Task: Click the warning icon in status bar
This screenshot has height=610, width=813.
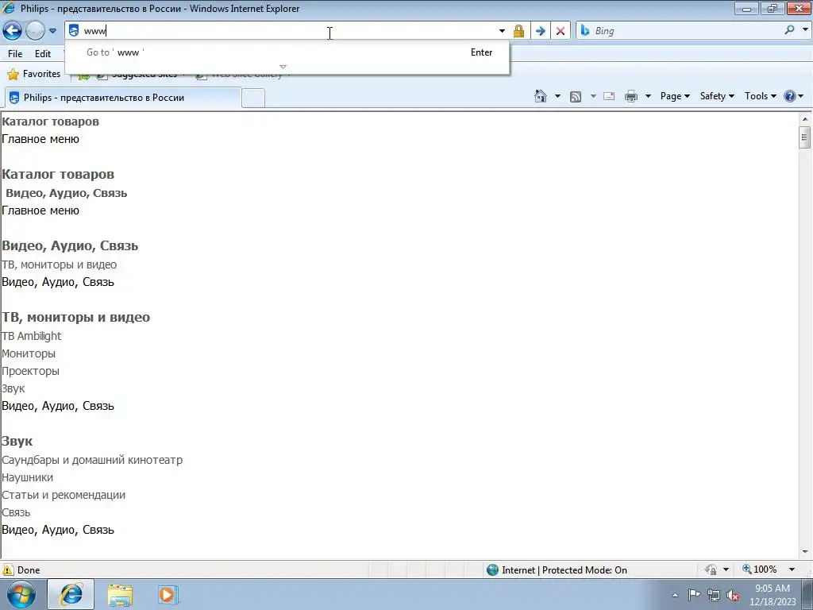Action: pos(8,569)
